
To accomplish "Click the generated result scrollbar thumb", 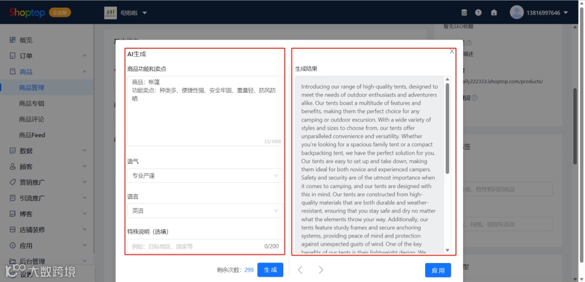I will (447, 128).
